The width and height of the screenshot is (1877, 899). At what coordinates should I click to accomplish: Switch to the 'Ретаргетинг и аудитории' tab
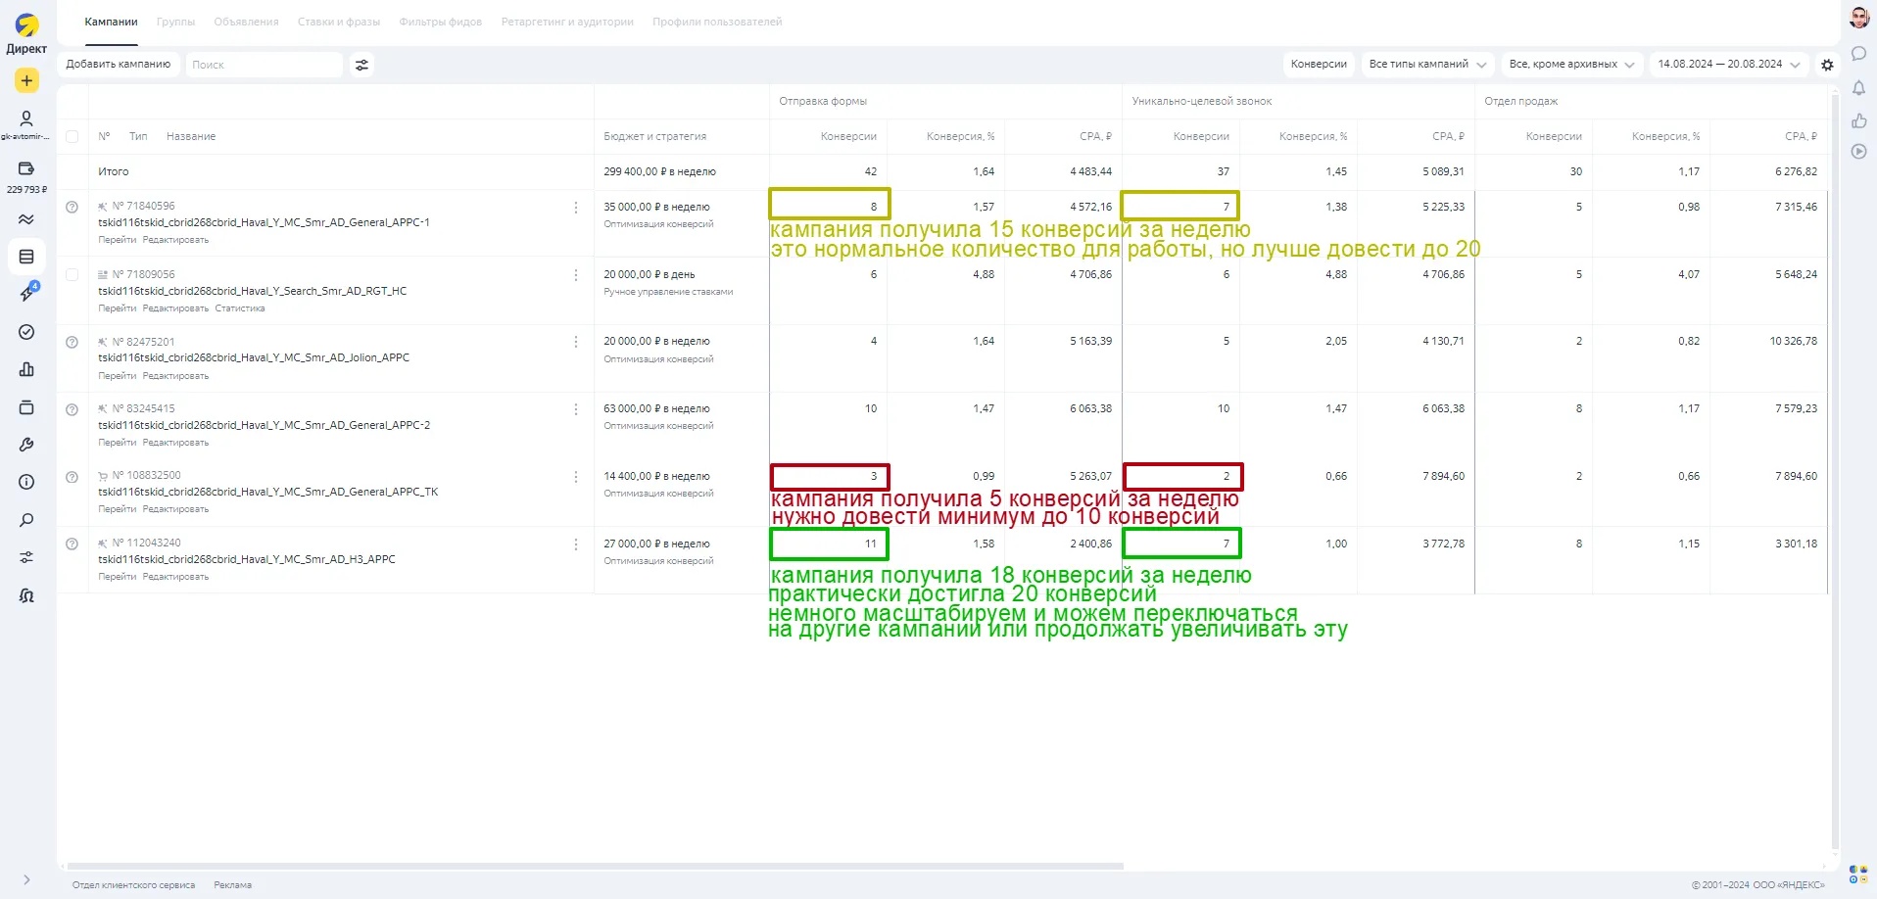coord(566,22)
